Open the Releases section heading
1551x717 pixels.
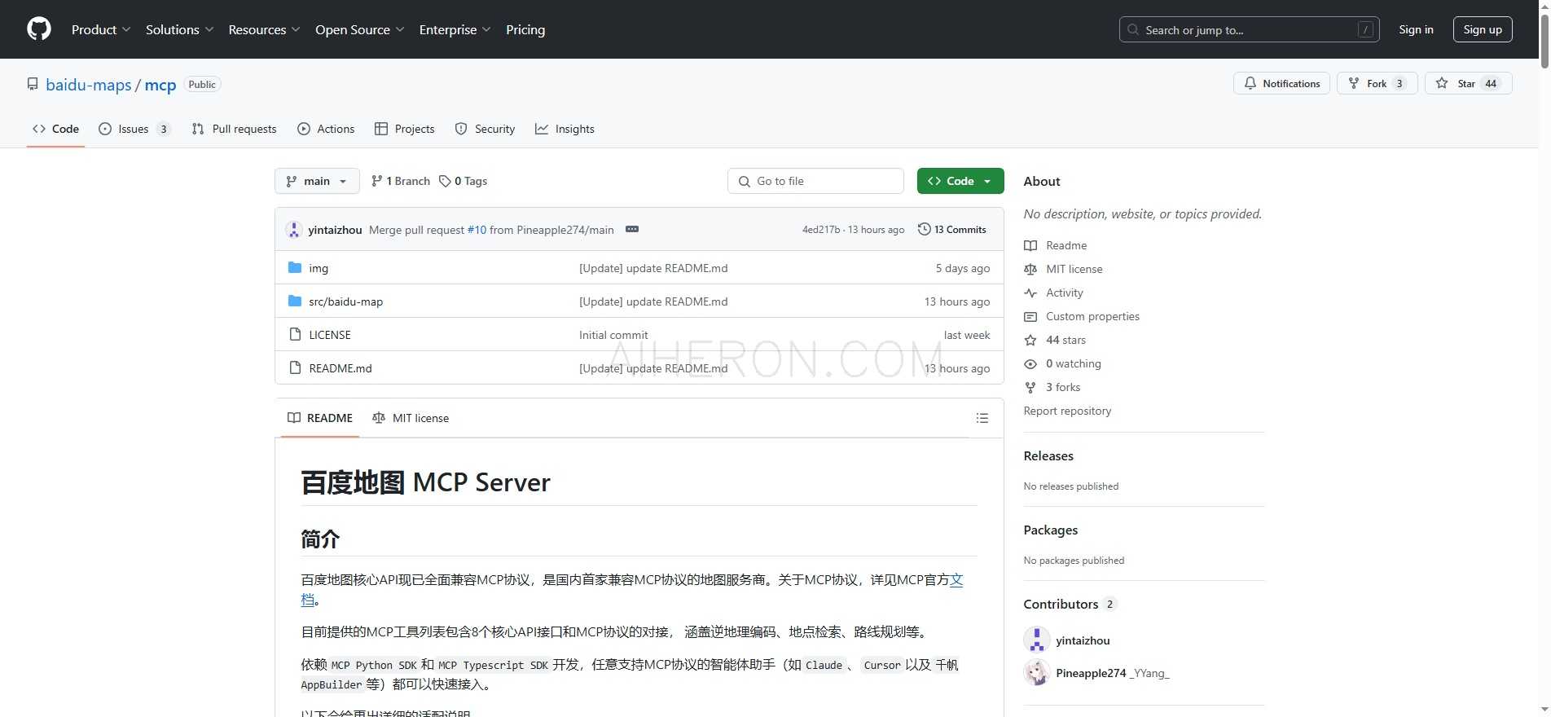pos(1048,455)
